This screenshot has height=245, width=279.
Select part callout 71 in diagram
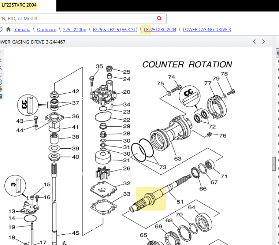tap(224, 177)
